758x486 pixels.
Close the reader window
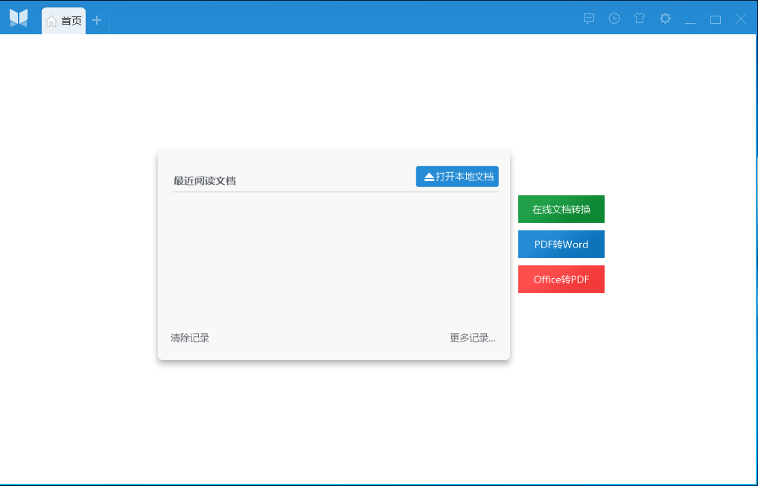tap(741, 19)
